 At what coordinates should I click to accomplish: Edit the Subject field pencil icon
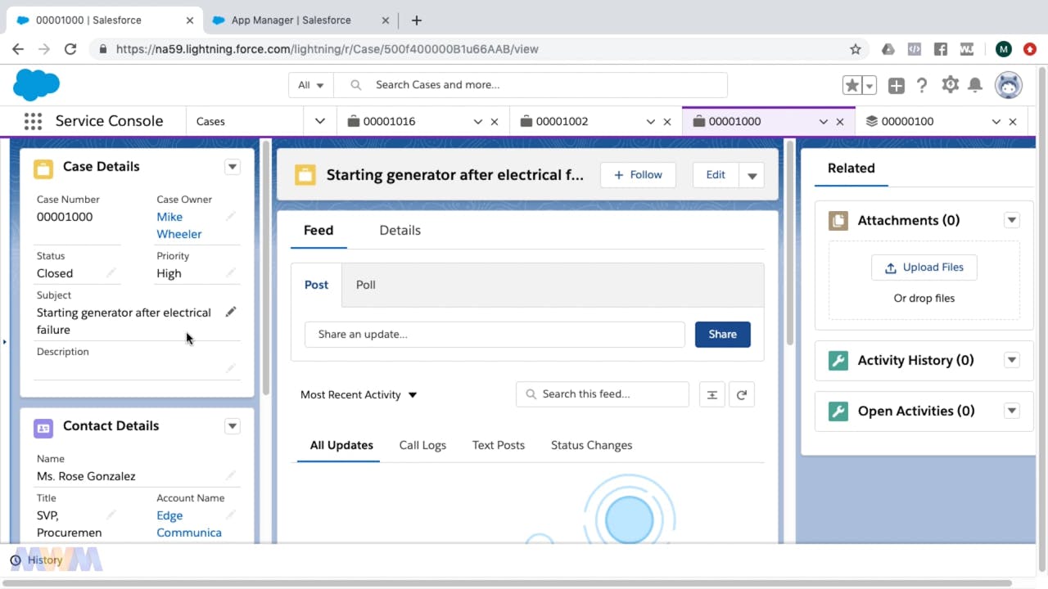231,312
